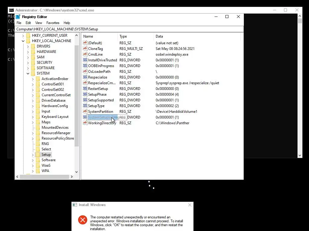This screenshot has width=309, height=231.
Task: Click tree pane scroll-down arrow
Action: point(76,172)
